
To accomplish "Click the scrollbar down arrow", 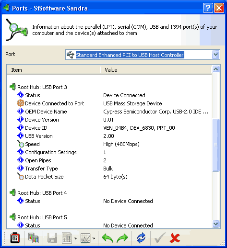I will [x=216, y=224].
